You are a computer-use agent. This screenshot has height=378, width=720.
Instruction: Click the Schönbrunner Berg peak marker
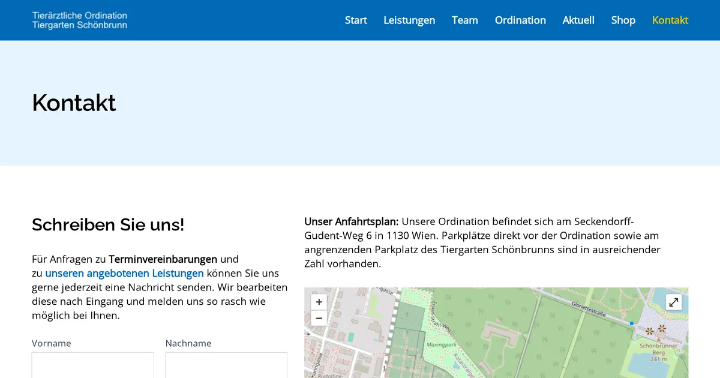click(x=658, y=340)
